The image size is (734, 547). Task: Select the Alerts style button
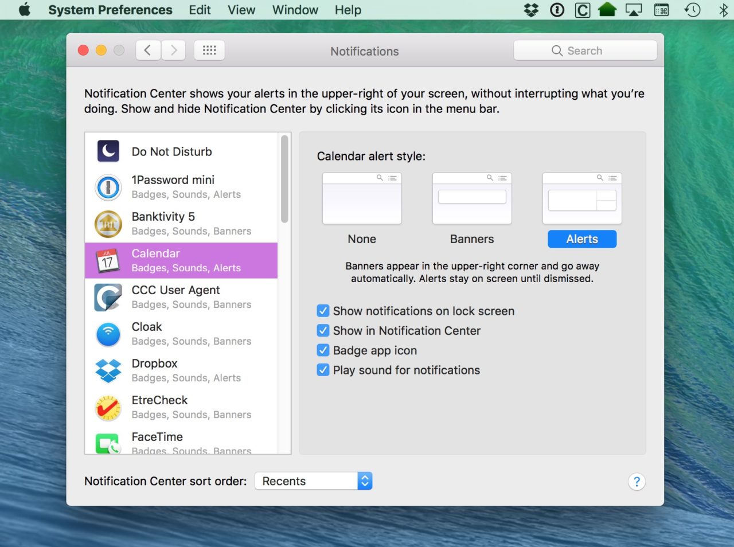coord(582,239)
